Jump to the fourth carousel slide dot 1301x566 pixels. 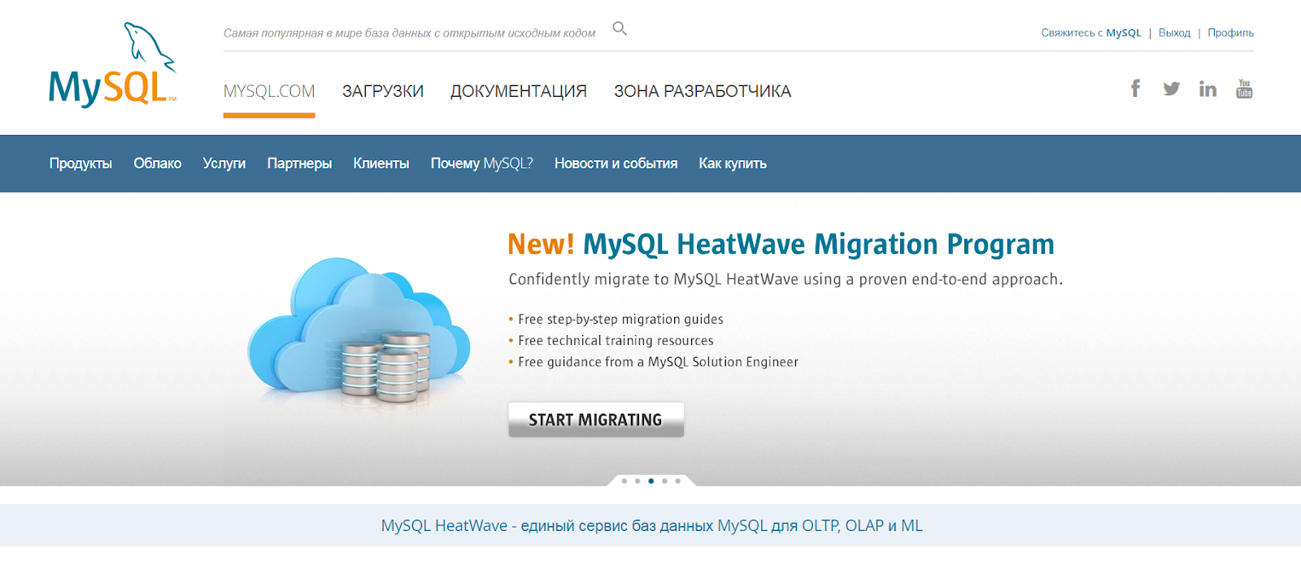[x=664, y=481]
